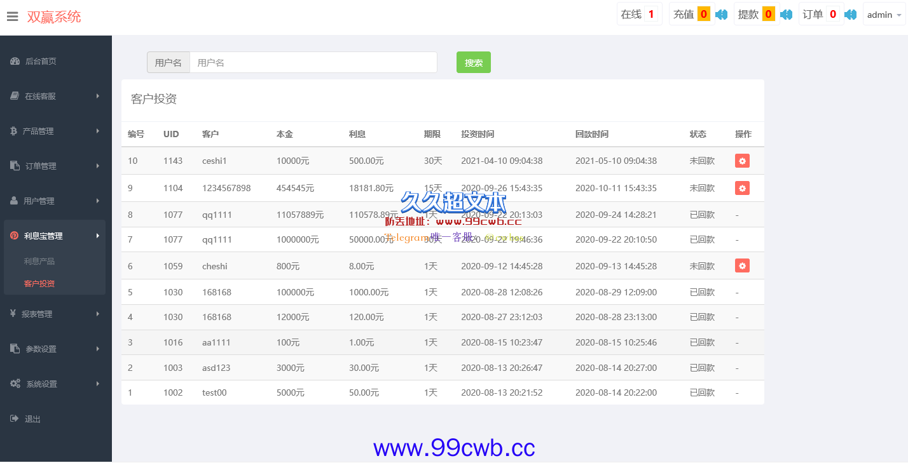Click the red gear button for 1234567898 row
Viewport: 908px width, 463px height.
tap(742, 188)
